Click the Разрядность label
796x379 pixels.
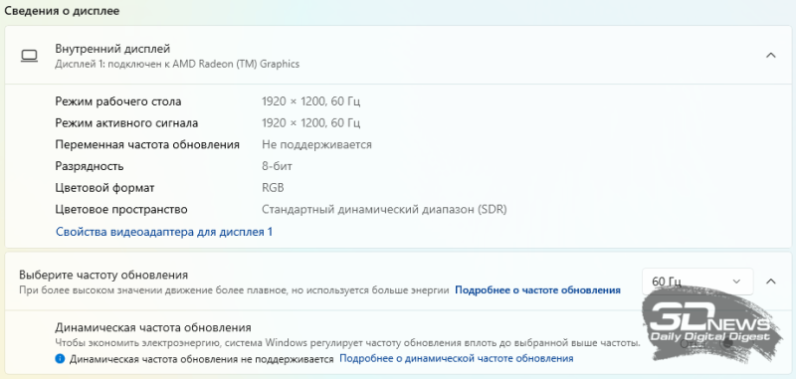pos(90,166)
